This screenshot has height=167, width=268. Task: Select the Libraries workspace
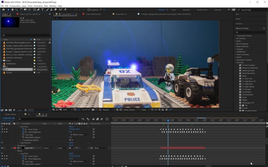pyautogui.click(x=217, y=10)
